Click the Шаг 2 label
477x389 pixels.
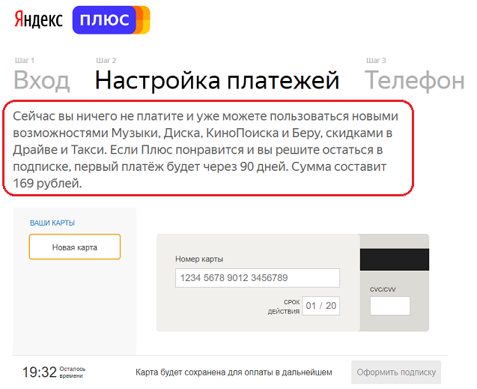click(x=106, y=60)
